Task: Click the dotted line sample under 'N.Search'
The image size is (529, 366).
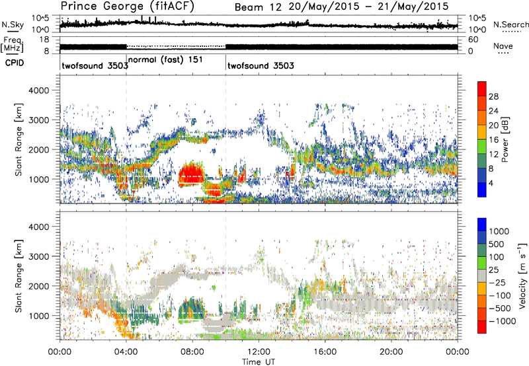Action: 512,31
